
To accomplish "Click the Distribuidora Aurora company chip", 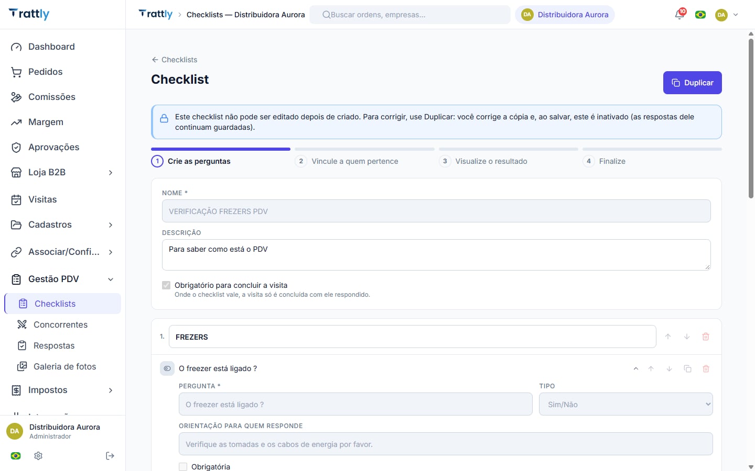I will 565,15.
